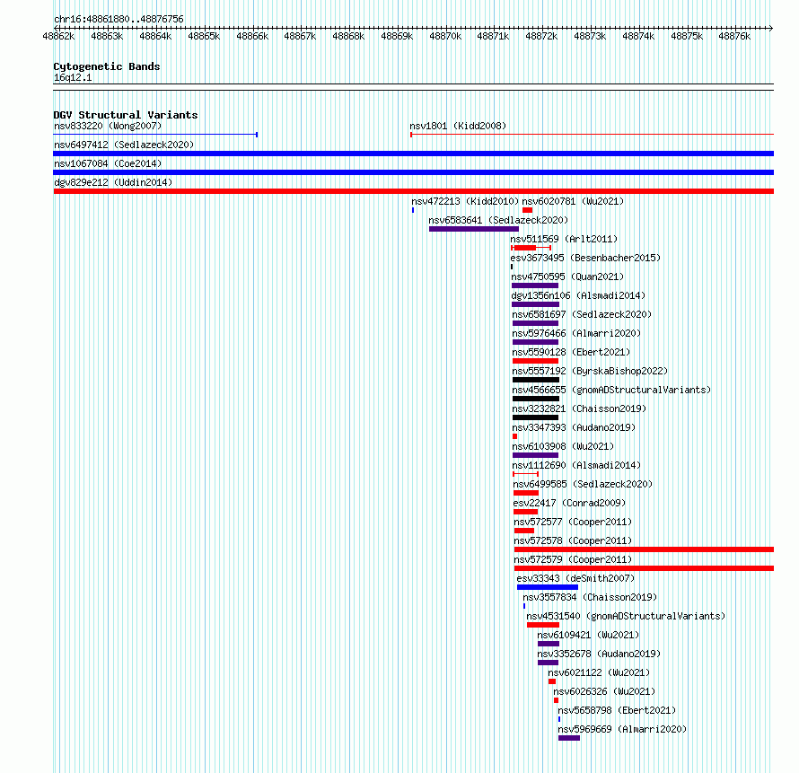799x773 pixels.
Task: Select the nsv5557192 (ByrskaBishop2022) black bar
Action: pyautogui.click(x=536, y=380)
